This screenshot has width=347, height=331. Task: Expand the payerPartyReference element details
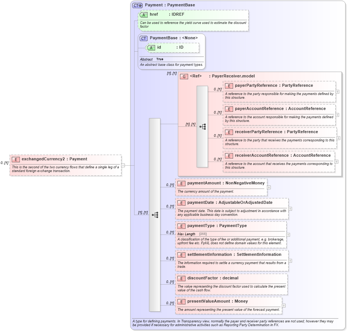pos(338,92)
